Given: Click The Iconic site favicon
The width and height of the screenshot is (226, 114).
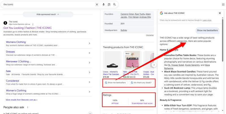Looking at the screenshot, I should 5,23.
